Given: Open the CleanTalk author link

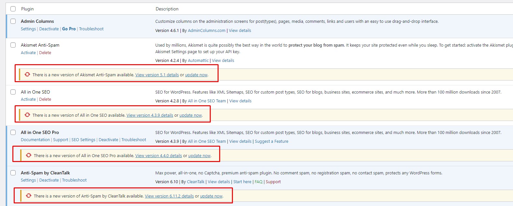Looking at the screenshot, I should click(196, 182).
